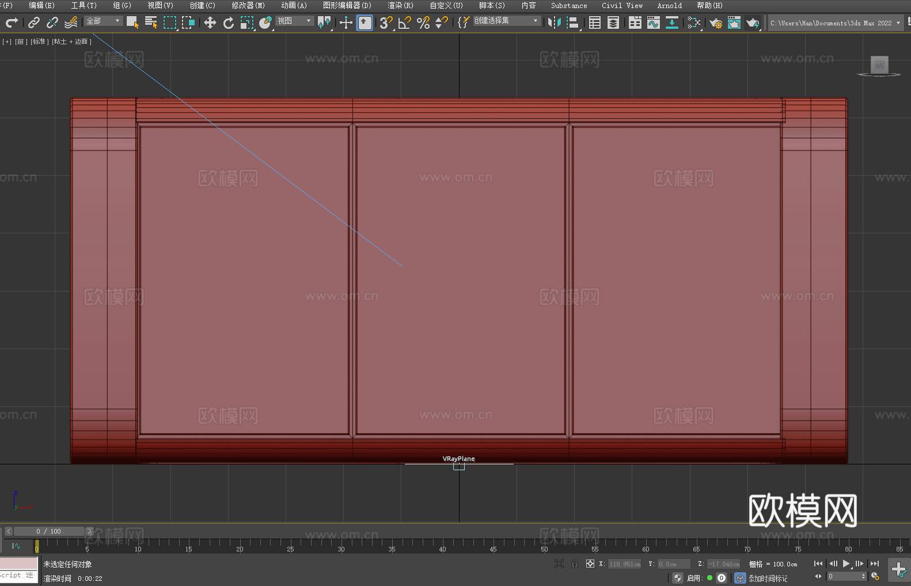911x586 pixels.
Task: Click Use Pivot Point Center icon
Action: point(324,22)
